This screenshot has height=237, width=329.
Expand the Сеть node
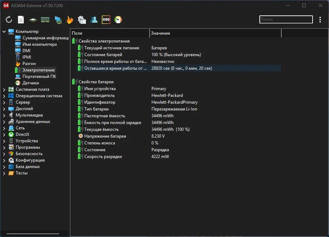click(x=4, y=128)
